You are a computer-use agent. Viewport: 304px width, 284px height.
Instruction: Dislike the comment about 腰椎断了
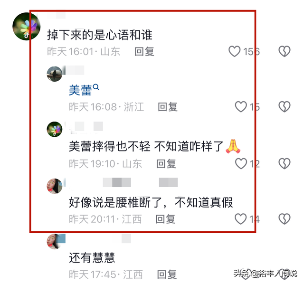(285, 219)
